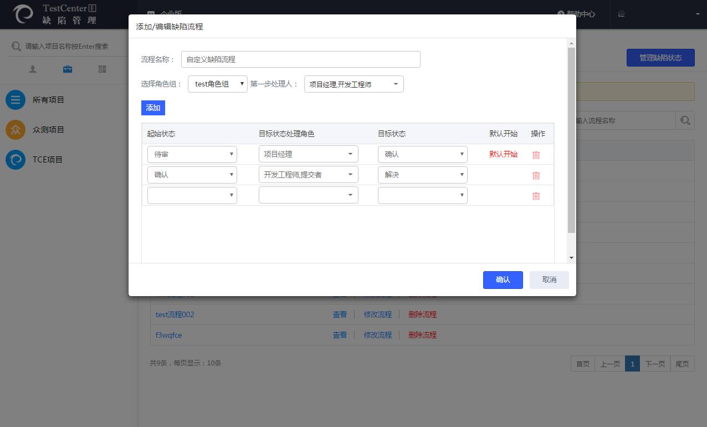Open 起始状态 dropdown showing 待审
The width and height of the screenshot is (707, 427).
coord(192,154)
